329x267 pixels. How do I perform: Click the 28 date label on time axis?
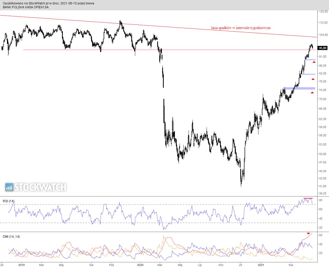click(x=241, y=265)
